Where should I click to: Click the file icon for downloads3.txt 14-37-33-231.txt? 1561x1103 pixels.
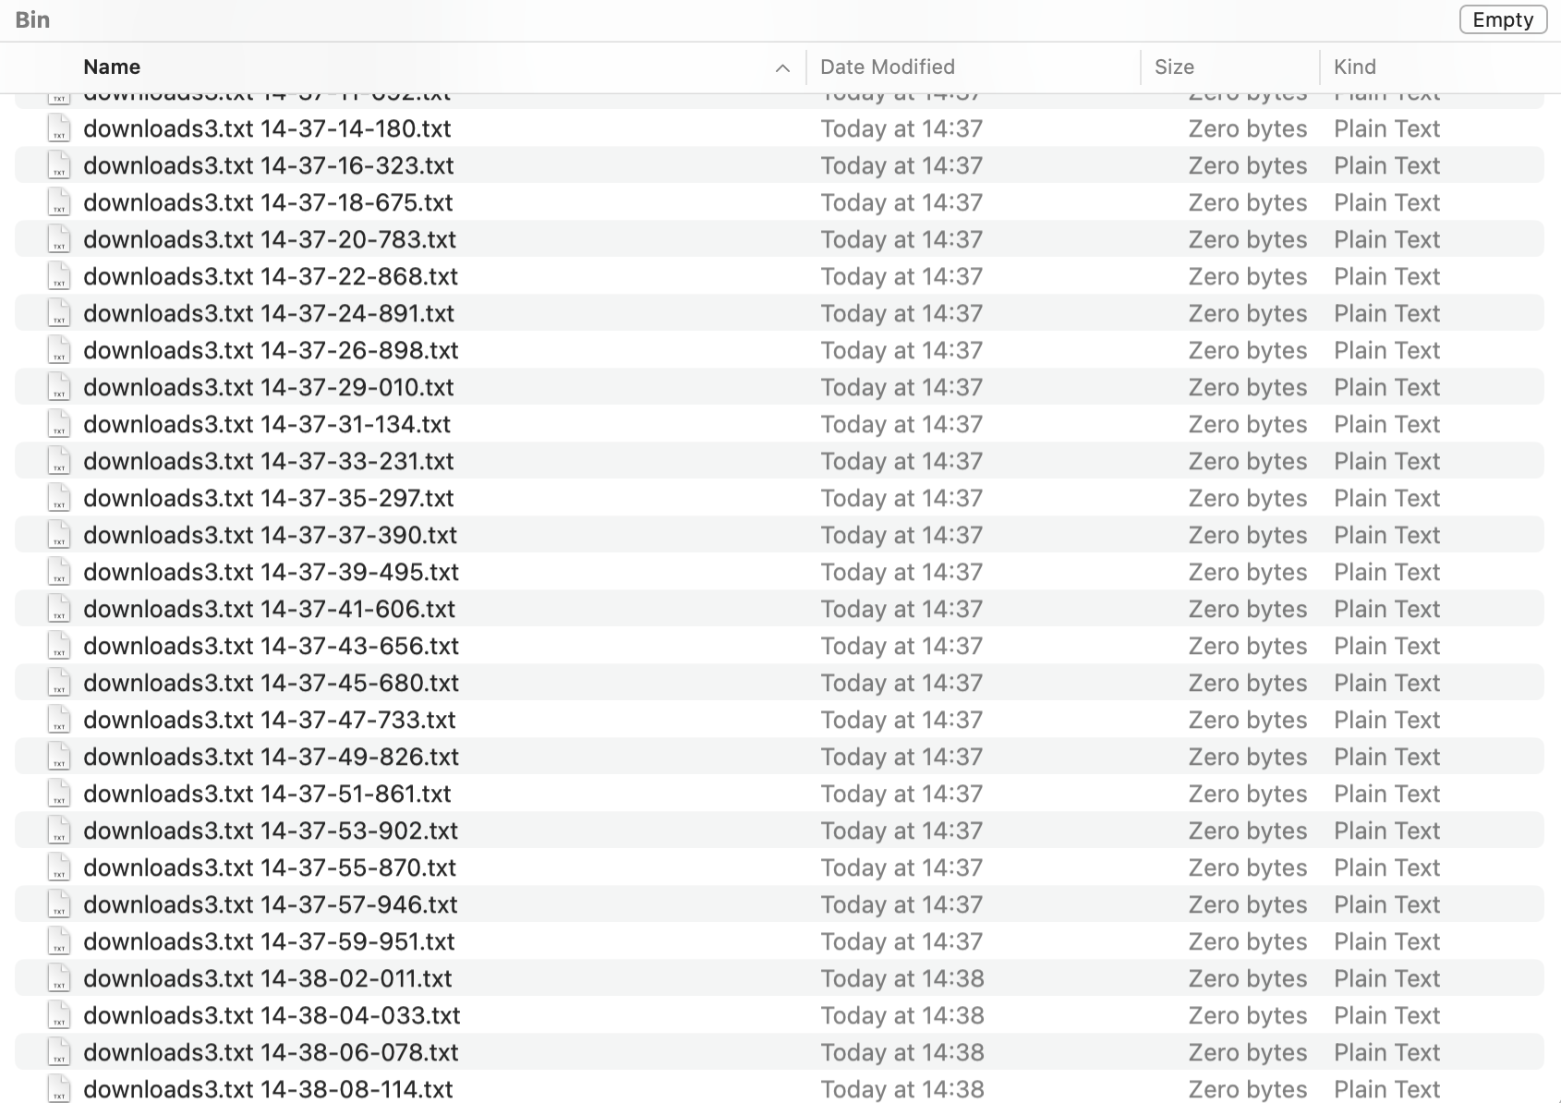point(59,461)
